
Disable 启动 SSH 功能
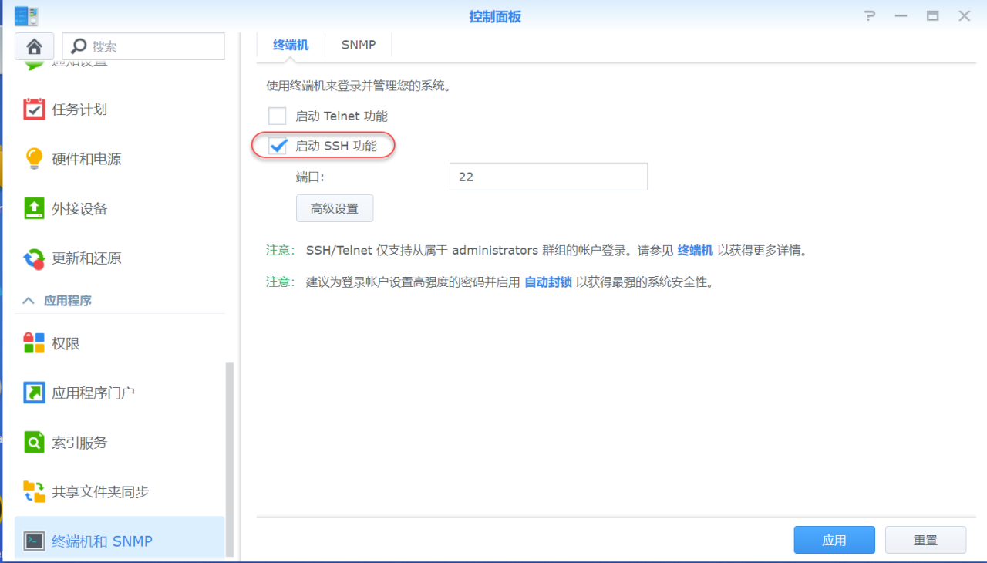(278, 145)
